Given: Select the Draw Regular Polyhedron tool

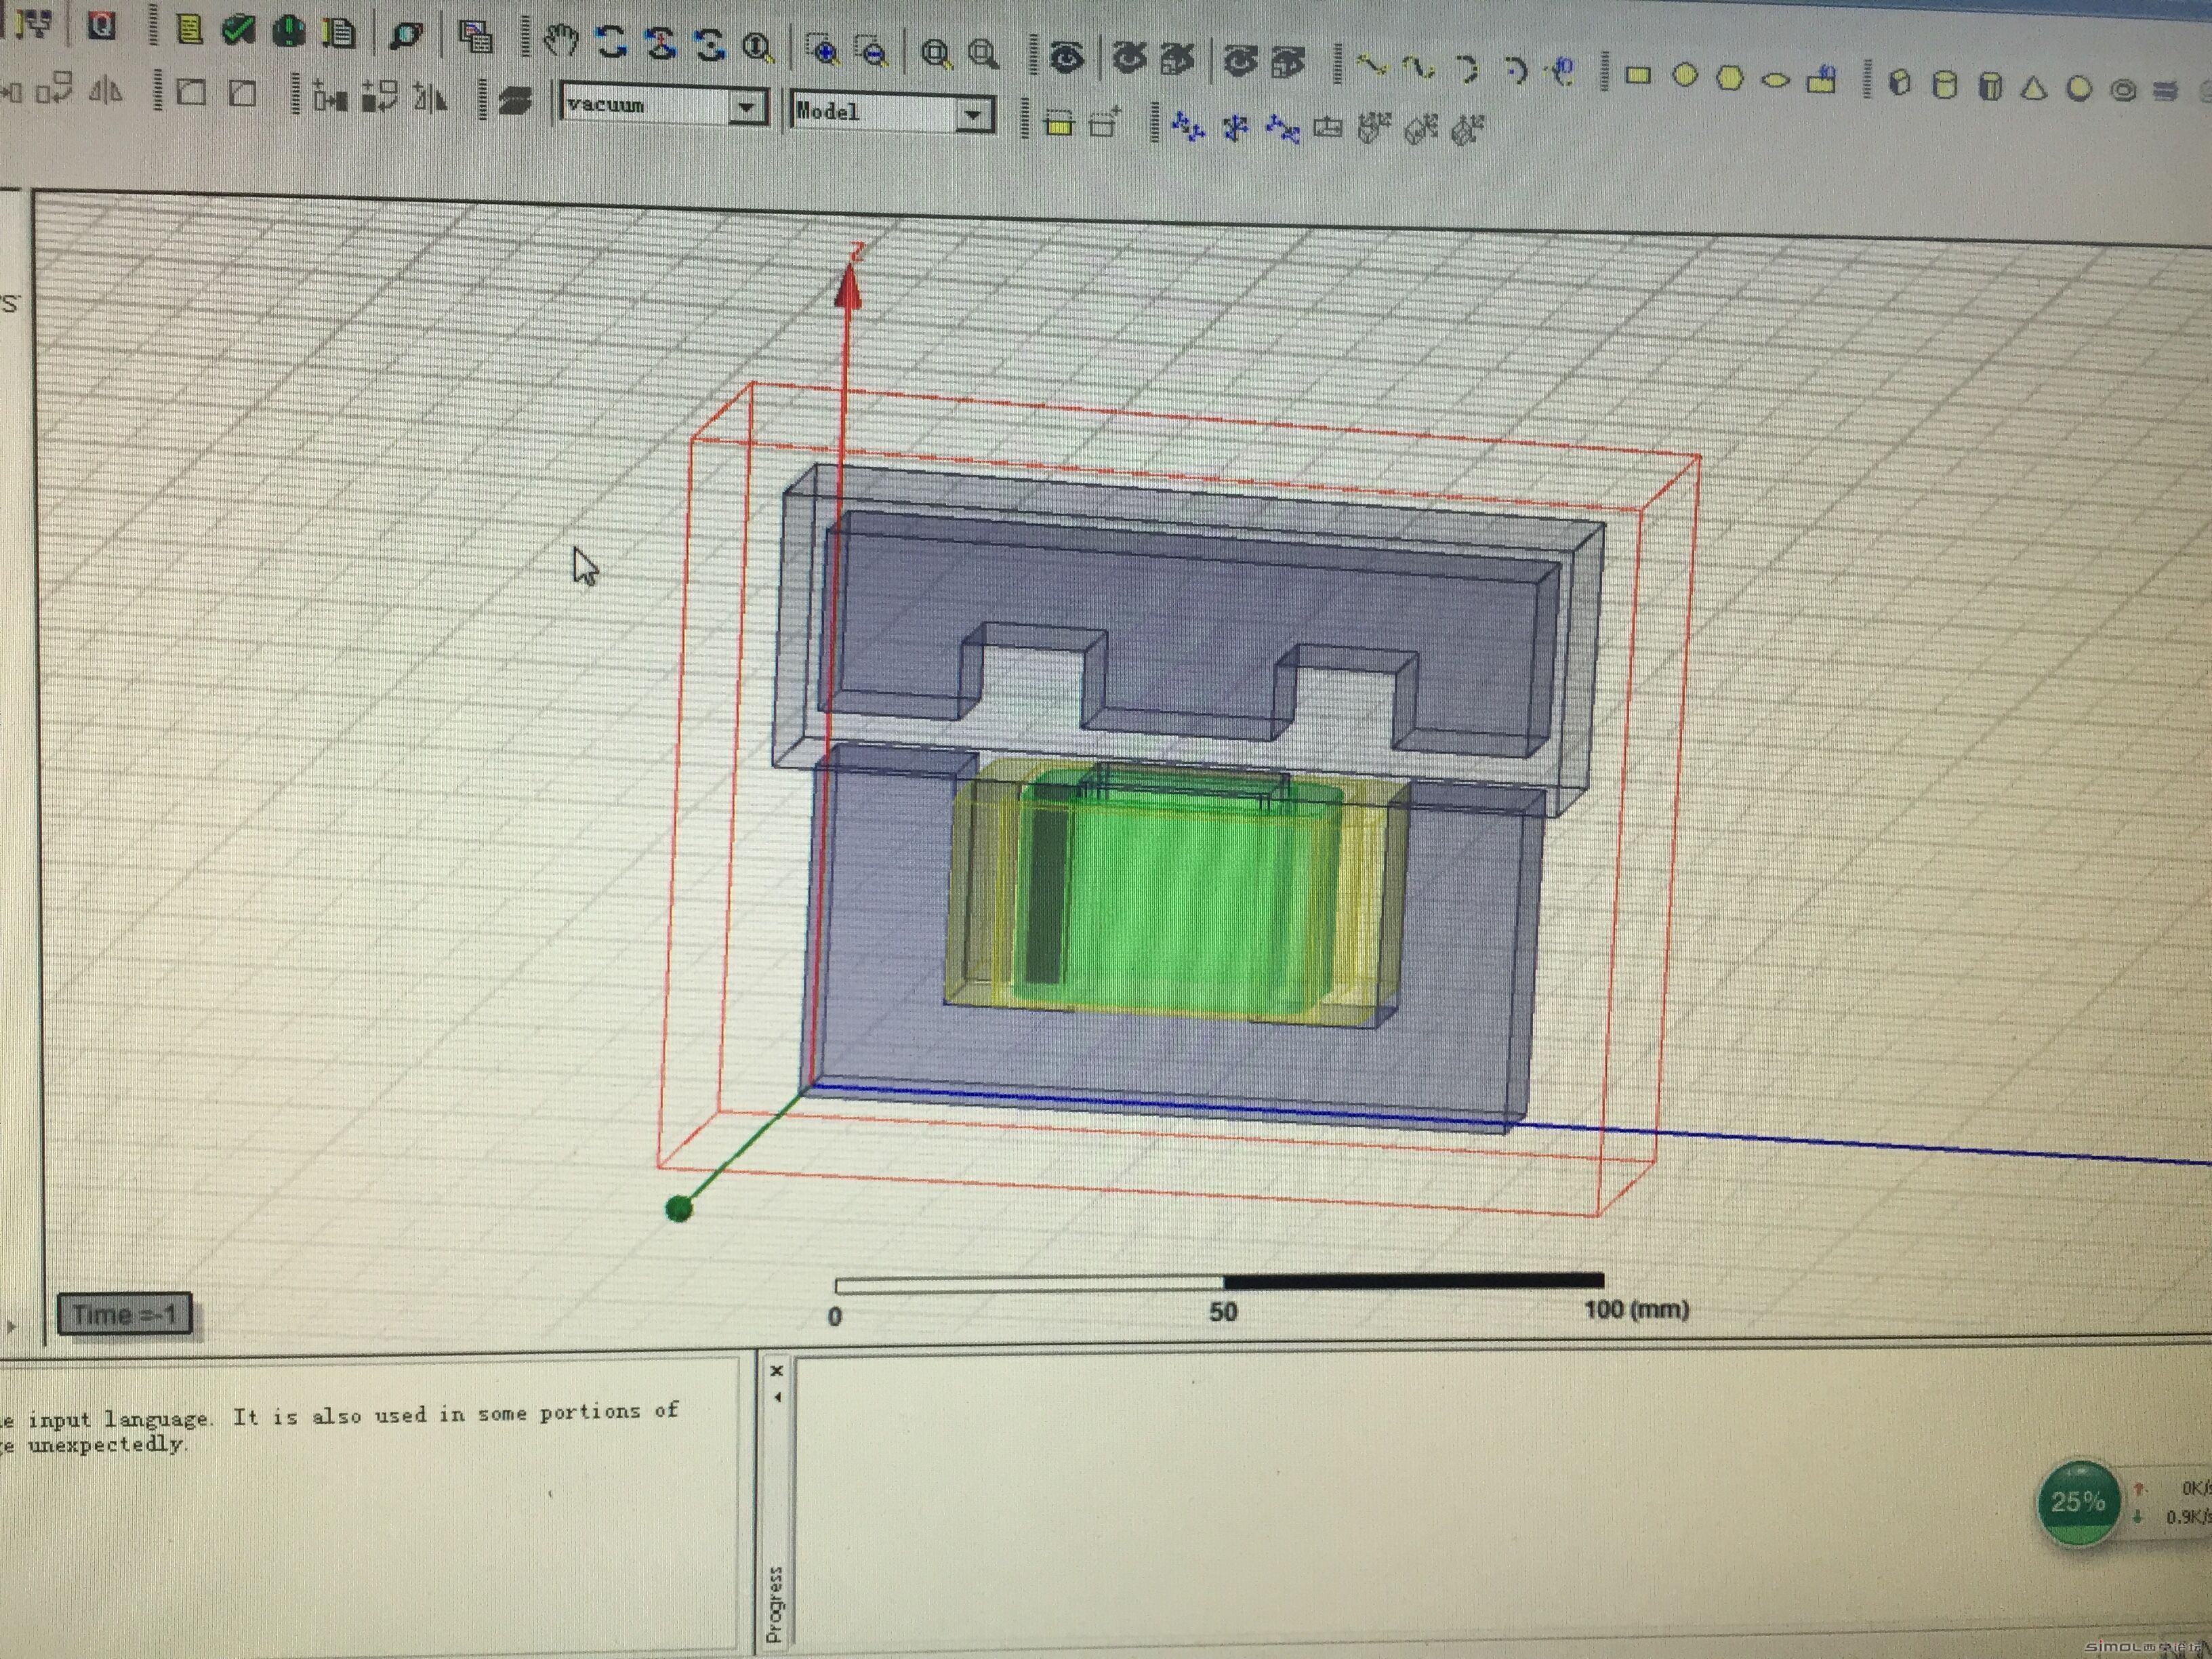Looking at the screenshot, I should click(1990, 87).
